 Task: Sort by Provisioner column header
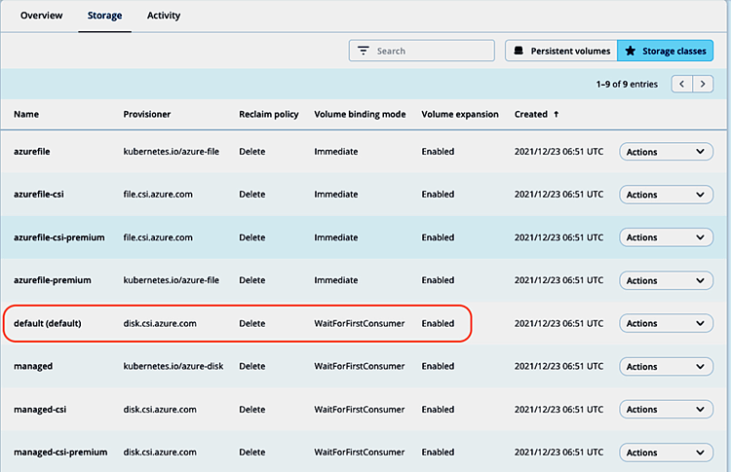(147, 115)
